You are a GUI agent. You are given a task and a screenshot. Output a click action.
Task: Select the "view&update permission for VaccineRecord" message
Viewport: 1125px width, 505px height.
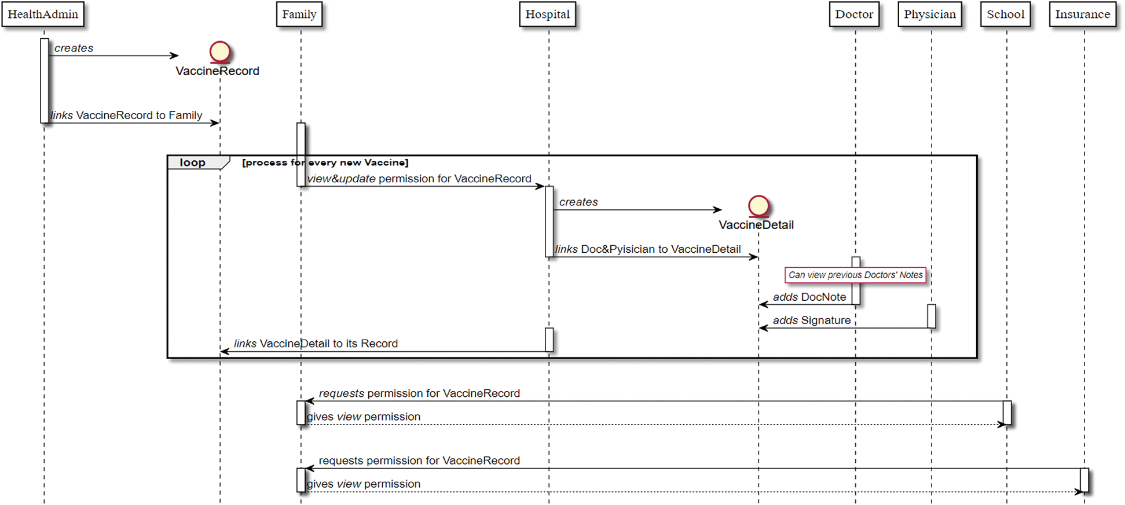[x=419, y=179]
